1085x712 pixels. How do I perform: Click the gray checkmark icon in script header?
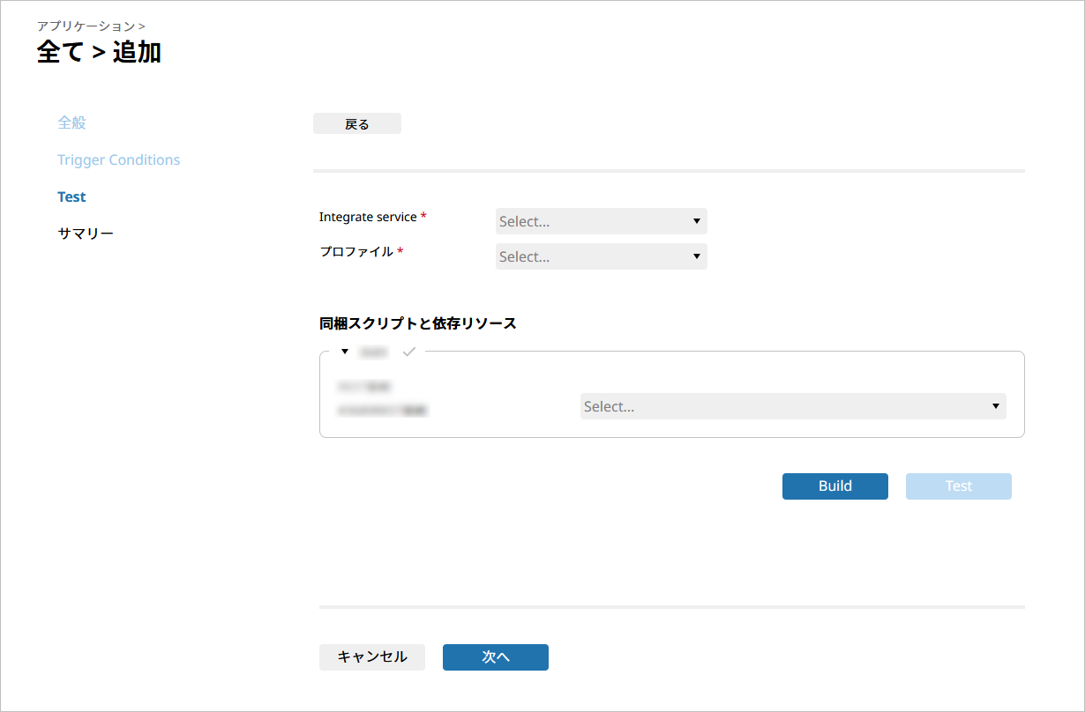point(408,352)
